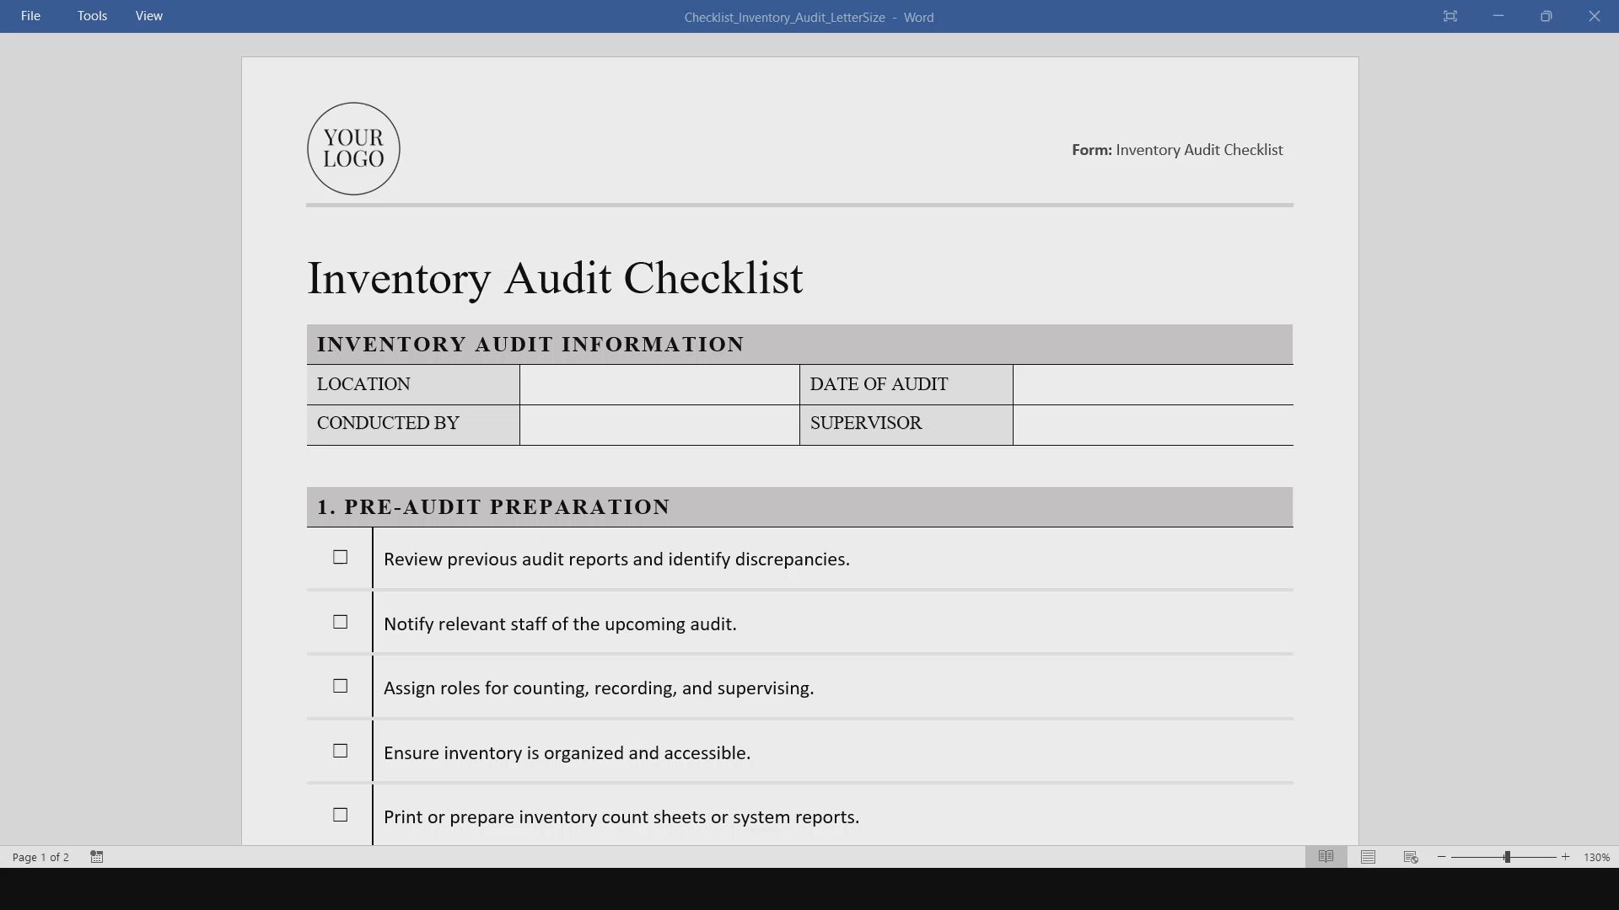Toggle auto-hide reading toolbar icon
The height and width of the screenshot is (910, 1619).
coord(1450,16)
